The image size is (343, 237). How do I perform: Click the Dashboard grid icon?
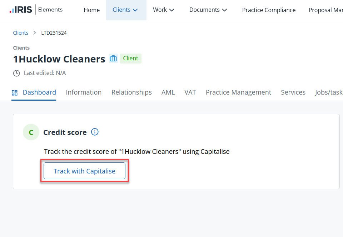coord(15,93)
